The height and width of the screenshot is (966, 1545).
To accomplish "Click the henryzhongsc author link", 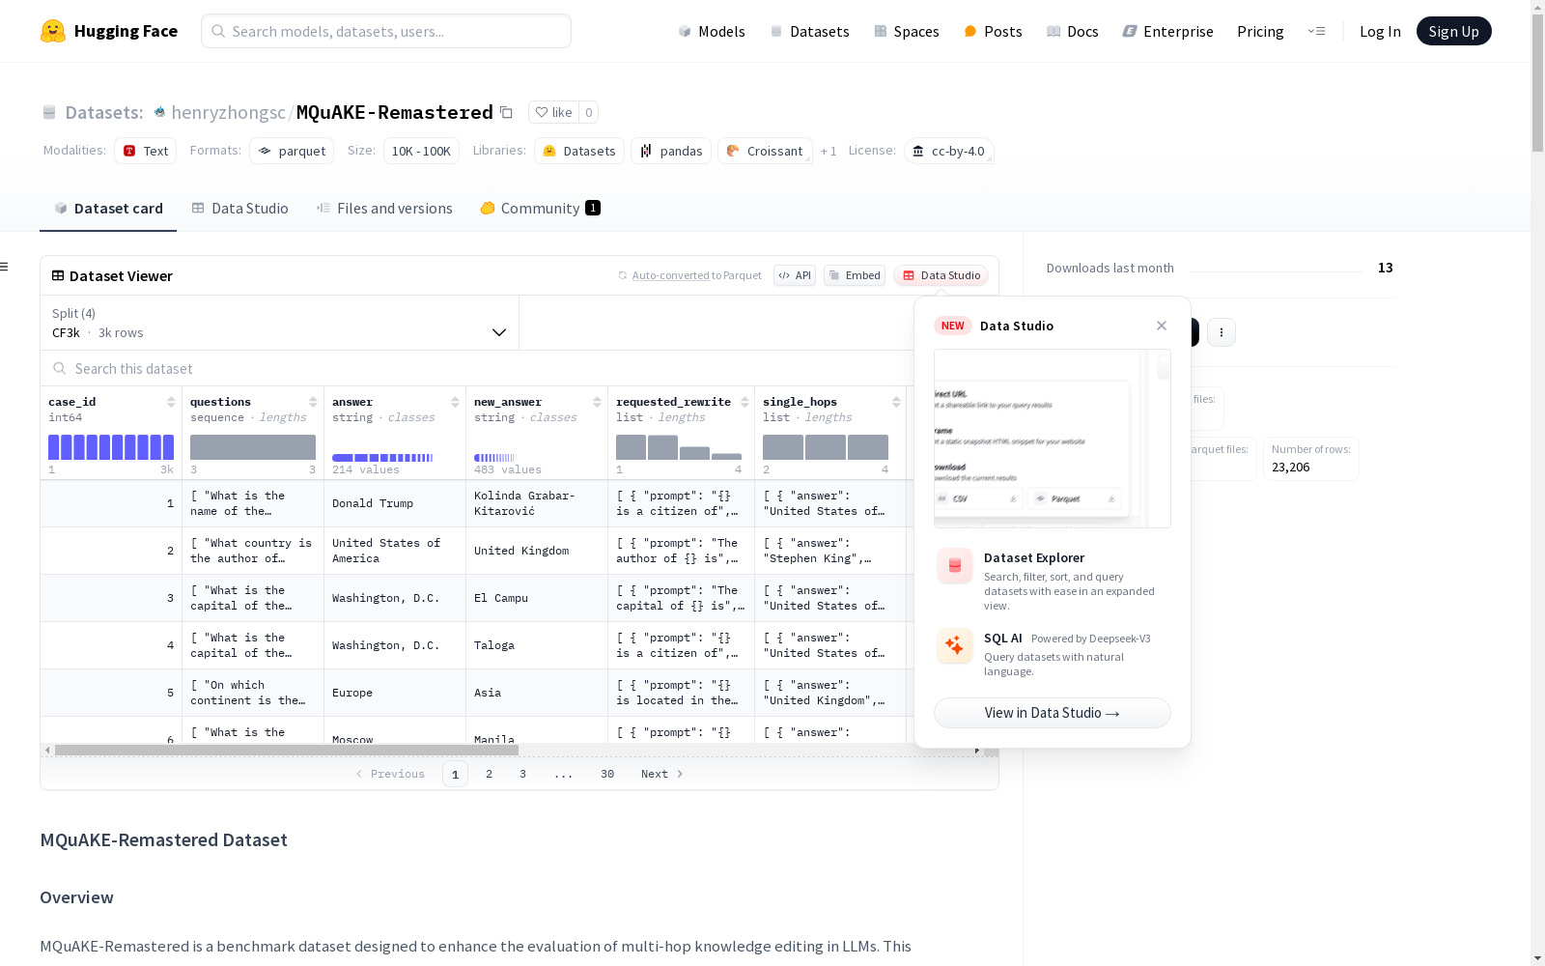I will [x=229, y=112].
